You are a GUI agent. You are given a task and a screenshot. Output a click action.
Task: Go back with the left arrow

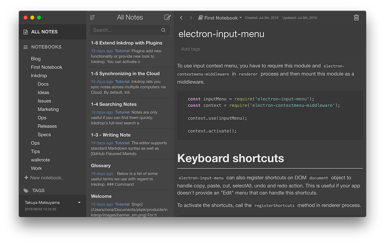181,18
